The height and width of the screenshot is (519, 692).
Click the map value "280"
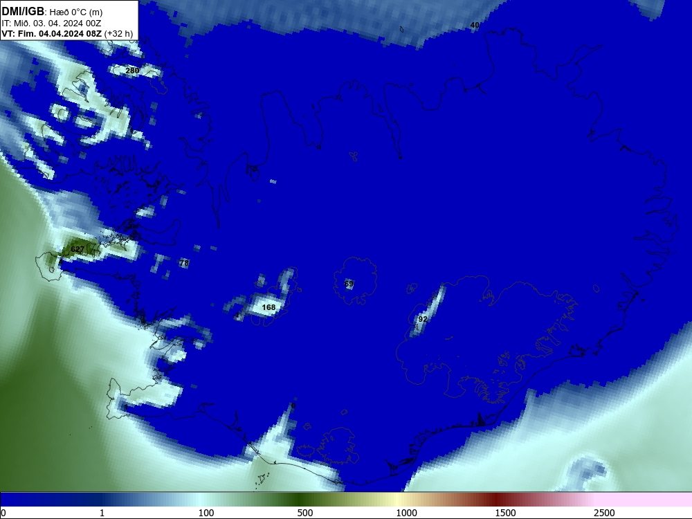pyautogui.click(x=132, y=71)
